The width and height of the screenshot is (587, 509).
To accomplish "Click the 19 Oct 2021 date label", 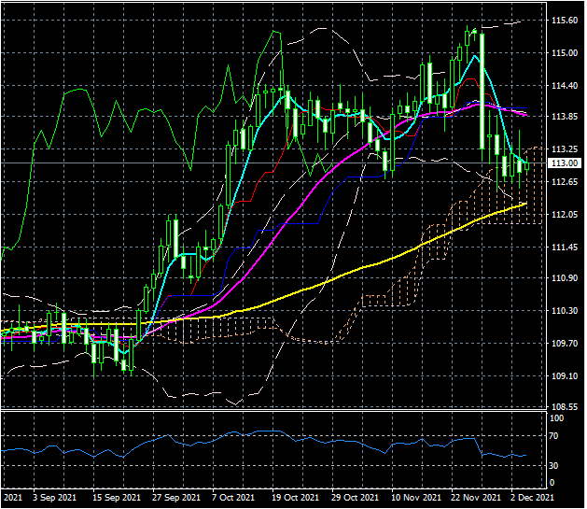I will coord(295,498).
